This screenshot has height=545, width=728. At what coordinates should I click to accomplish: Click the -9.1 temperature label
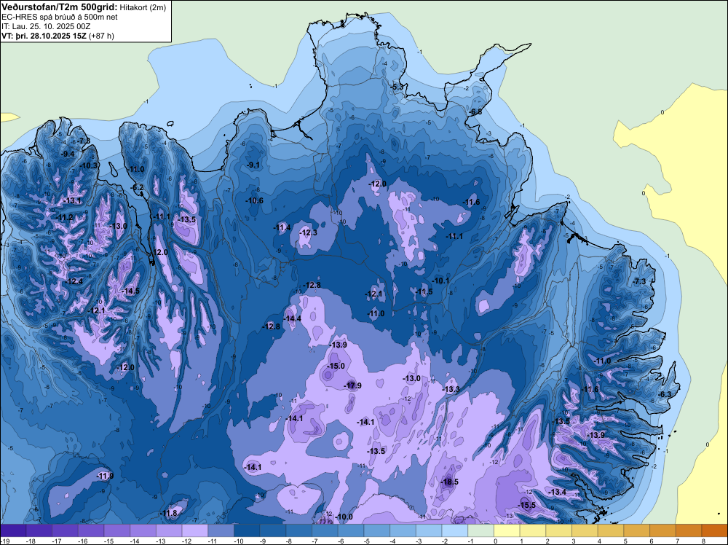pos(253,165)
